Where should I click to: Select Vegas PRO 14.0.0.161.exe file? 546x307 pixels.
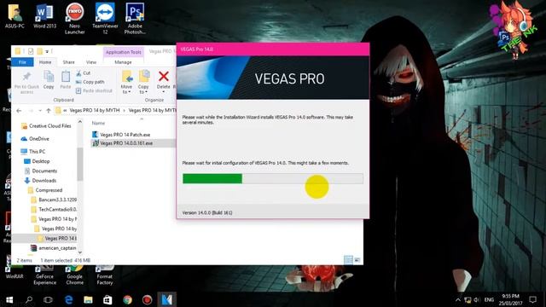point(122,143)
